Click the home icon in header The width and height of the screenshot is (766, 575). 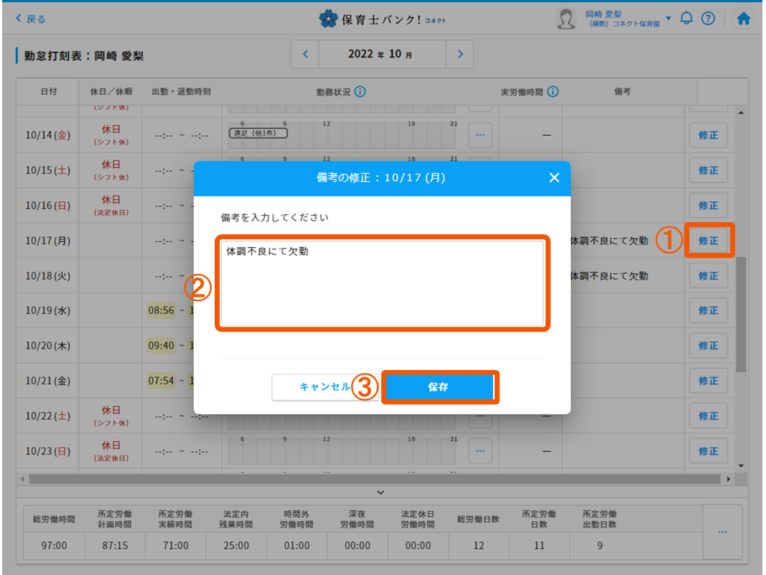pos(744,19)
